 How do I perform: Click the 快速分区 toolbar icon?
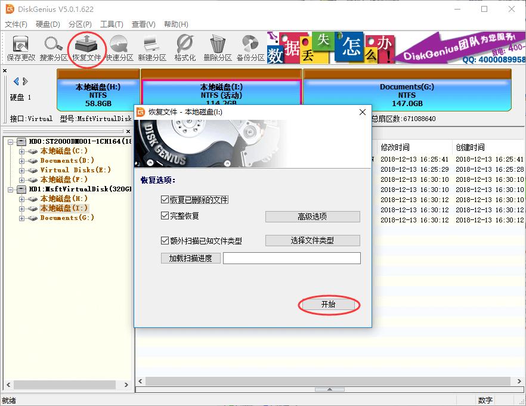[x=119, y=48]
